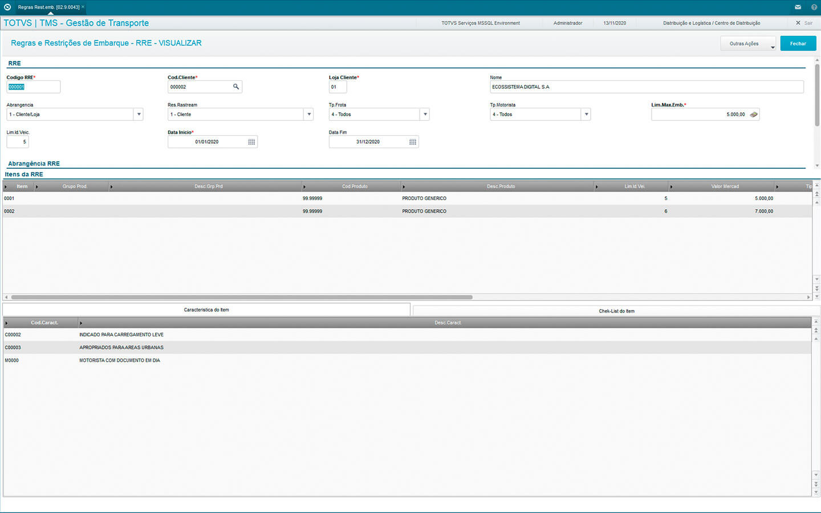Open the Data Inicio calendar picker

point(251,142)
